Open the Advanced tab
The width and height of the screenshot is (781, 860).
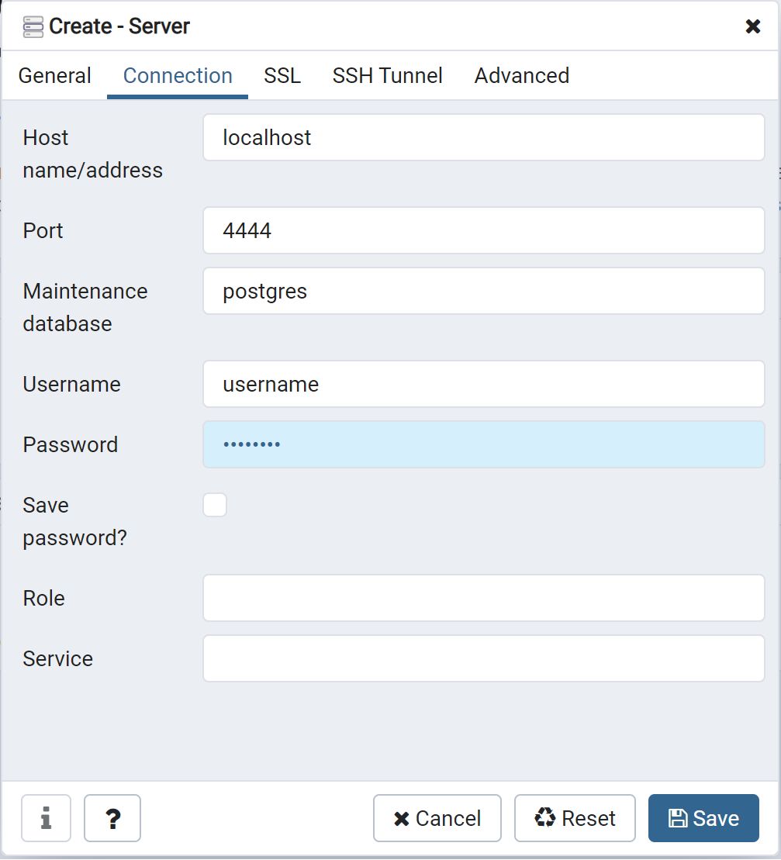(522, 76)
